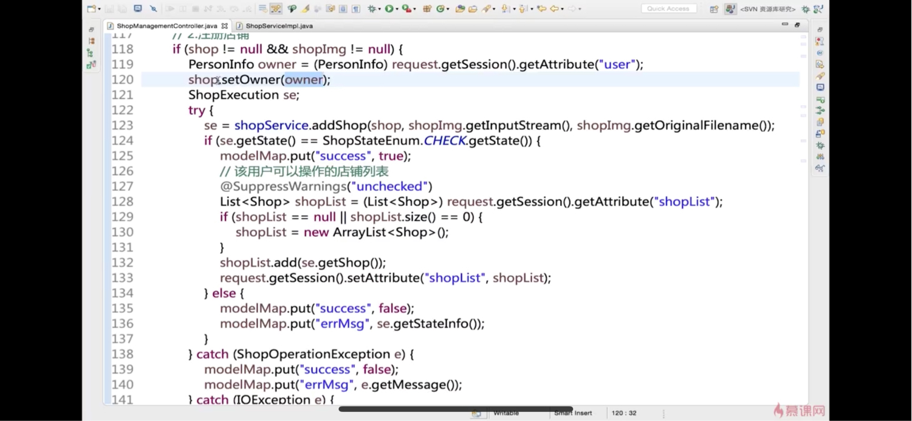
Task: Close the ShopManagementController.java tab
Action: (x=225, y=26)
